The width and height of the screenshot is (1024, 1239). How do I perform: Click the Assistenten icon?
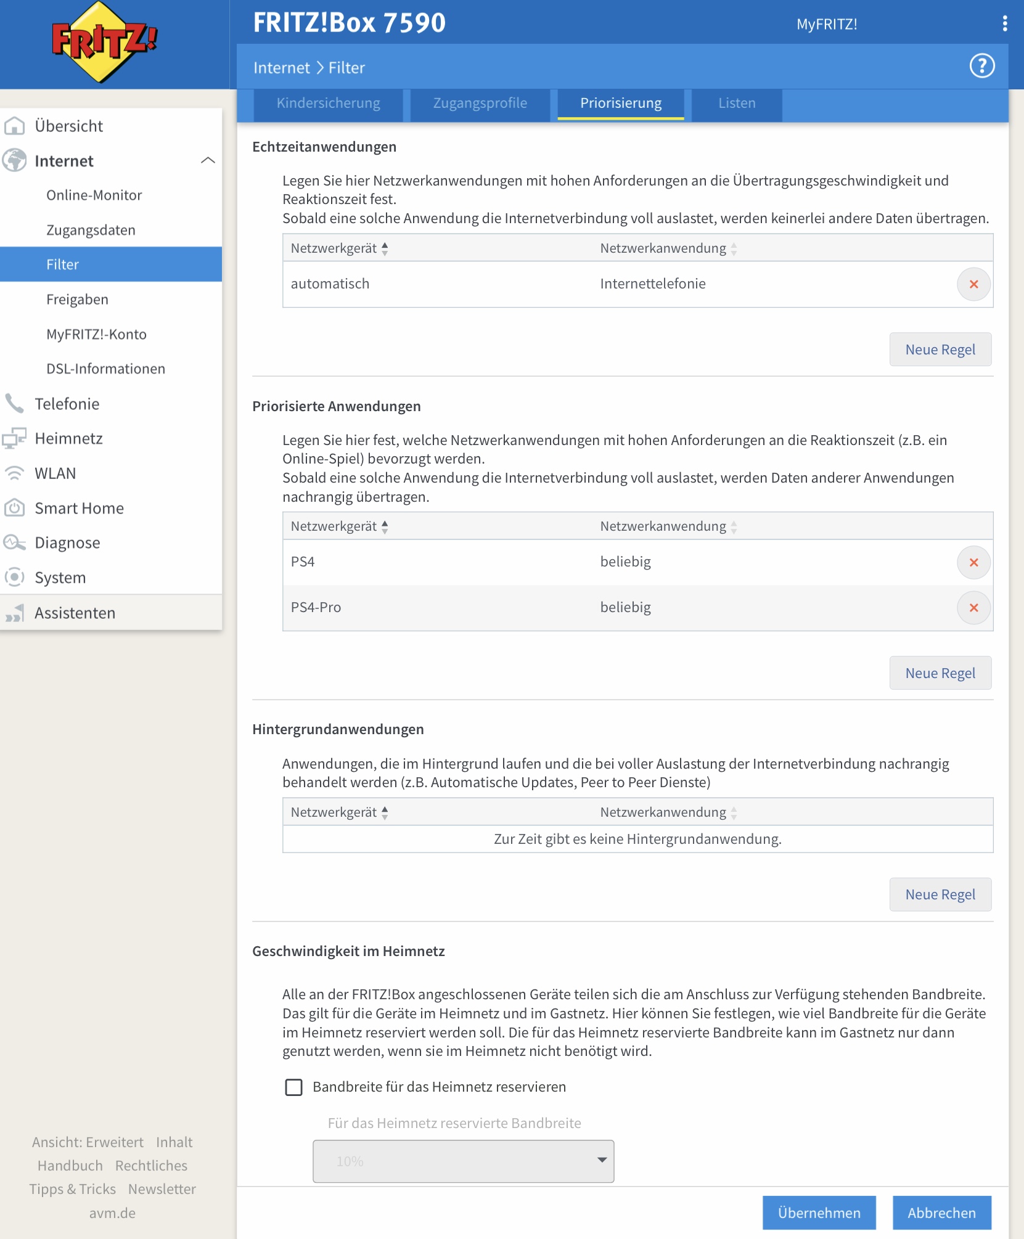pos(14,613)
